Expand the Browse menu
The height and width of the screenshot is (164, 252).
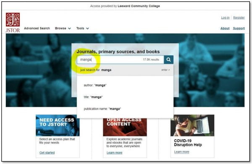[x=63, y=28]
